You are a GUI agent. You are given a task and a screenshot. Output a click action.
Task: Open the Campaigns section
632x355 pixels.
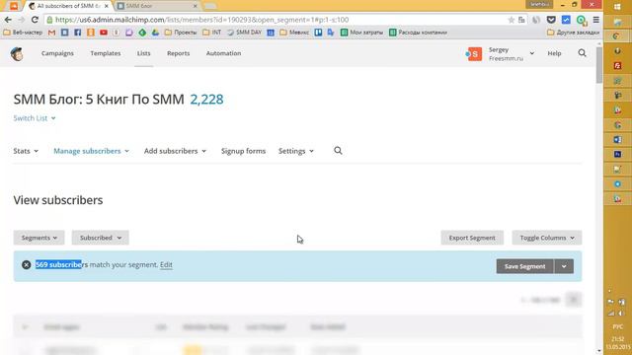(57, 53)
